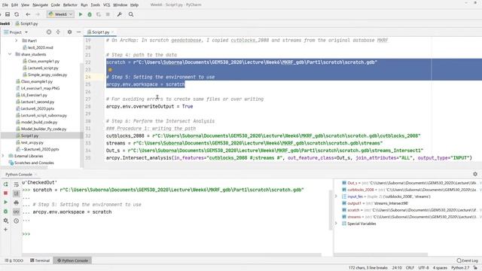
Task: Open the Event Log
Action: tap(467, 260)
